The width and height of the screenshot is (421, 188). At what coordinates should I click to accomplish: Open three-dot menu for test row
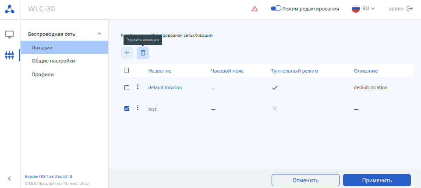click(138, 108)
